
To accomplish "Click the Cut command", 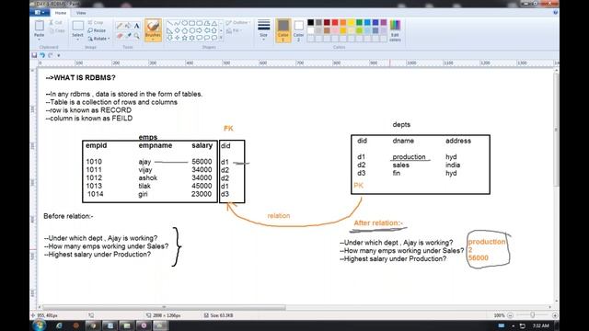I will pos(56,22).
